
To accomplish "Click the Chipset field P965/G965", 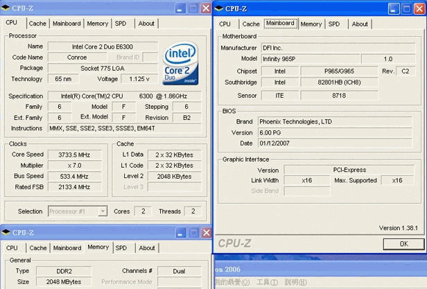I will coord(339,71).
